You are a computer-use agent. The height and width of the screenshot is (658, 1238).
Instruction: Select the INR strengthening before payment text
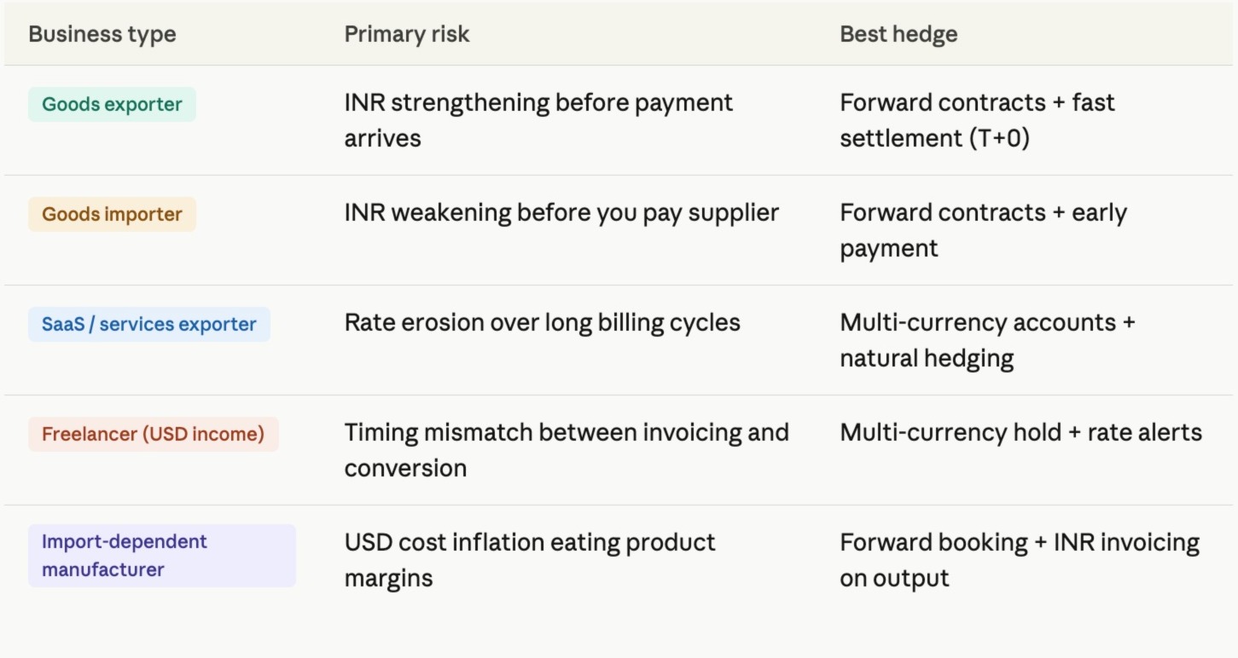[x=538, y=102]
